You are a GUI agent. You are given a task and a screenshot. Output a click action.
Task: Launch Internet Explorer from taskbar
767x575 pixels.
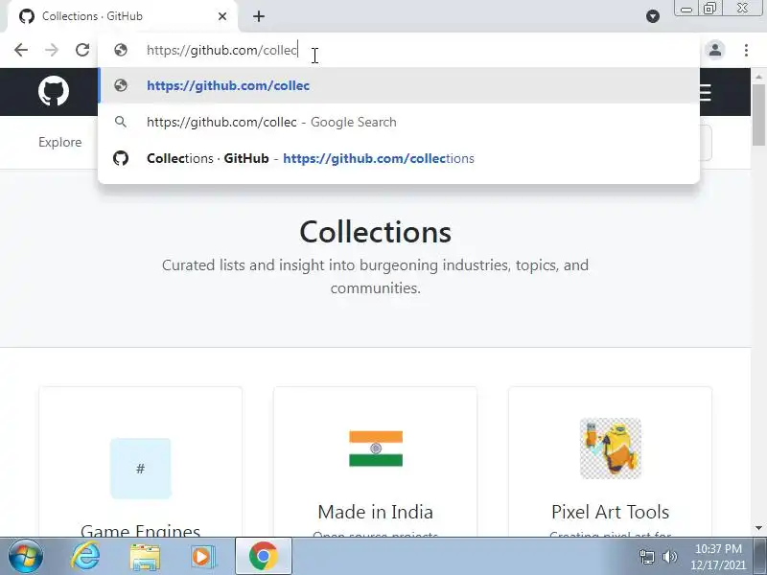click(86, 557)
